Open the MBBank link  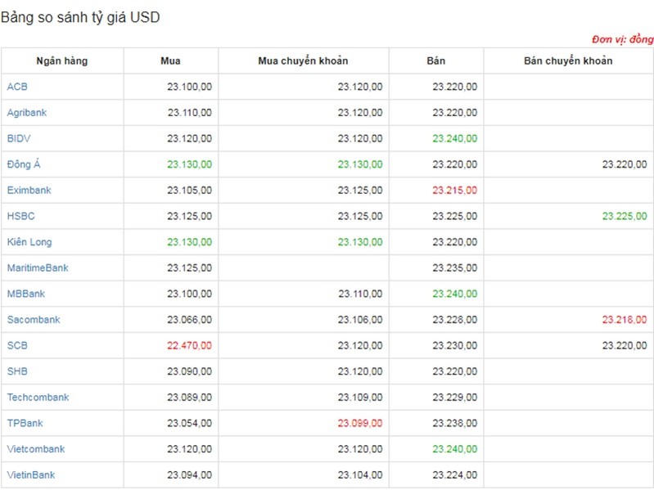(x=26, y=294)
